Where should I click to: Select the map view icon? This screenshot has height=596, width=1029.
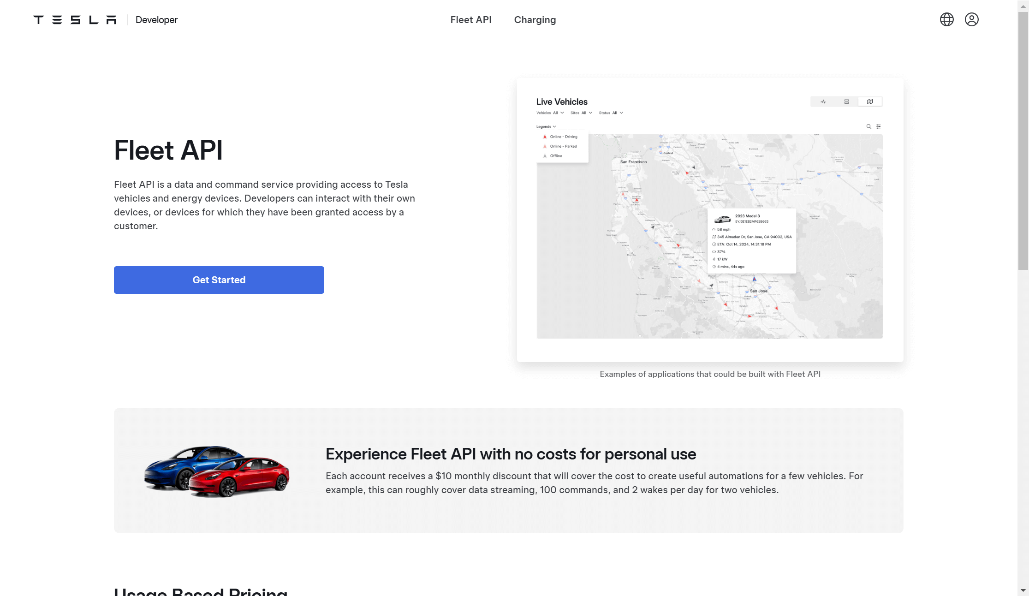tap(870, 101)
